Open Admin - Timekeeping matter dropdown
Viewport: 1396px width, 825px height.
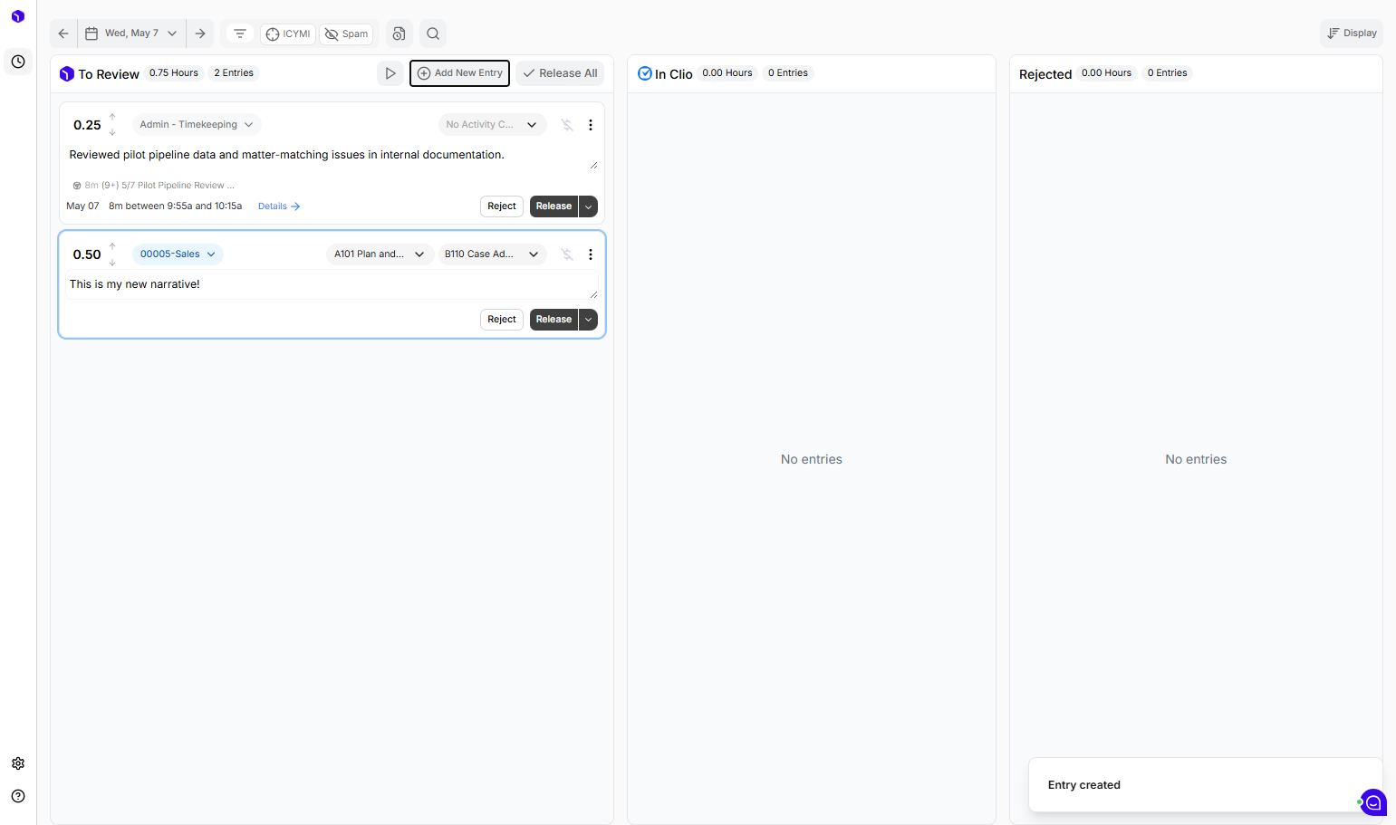point(197,125)
